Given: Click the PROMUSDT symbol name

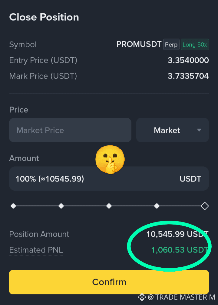Looking at the screenshot, I should tap(139, 44).
